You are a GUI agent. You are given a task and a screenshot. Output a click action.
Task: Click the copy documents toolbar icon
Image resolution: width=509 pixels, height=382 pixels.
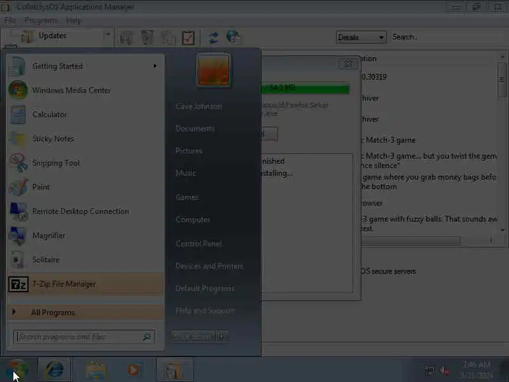[168, 38]
